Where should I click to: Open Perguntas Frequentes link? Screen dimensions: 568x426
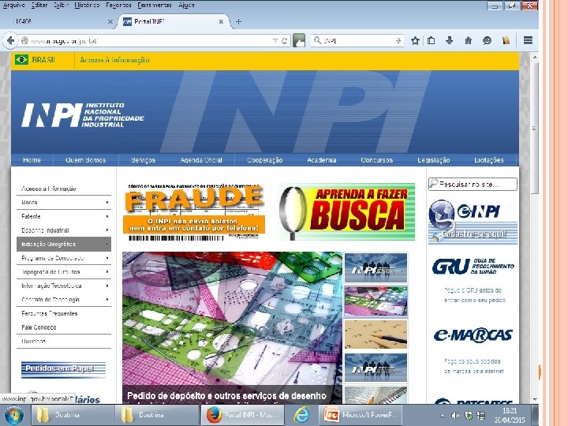click(x=49, y=313)
